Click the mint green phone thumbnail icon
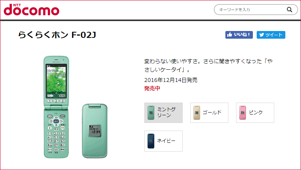This screenshot has width=301, height=170. [151, 113]
